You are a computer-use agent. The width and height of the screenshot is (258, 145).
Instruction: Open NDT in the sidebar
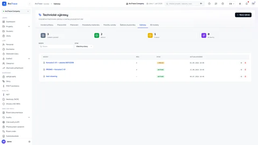coord(8,95)
